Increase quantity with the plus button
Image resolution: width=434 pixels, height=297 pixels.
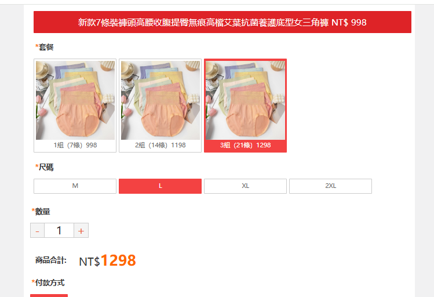pyautogui.click(x=81, y=230)
